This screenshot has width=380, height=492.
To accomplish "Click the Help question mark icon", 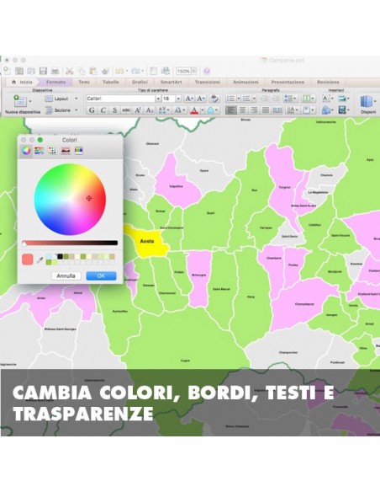I will point(207,72).
